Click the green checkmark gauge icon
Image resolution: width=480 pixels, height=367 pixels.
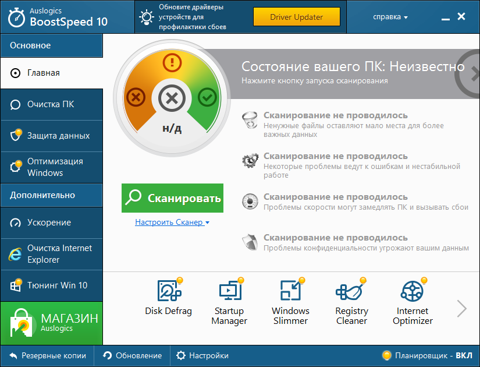(x=207, y=97)
